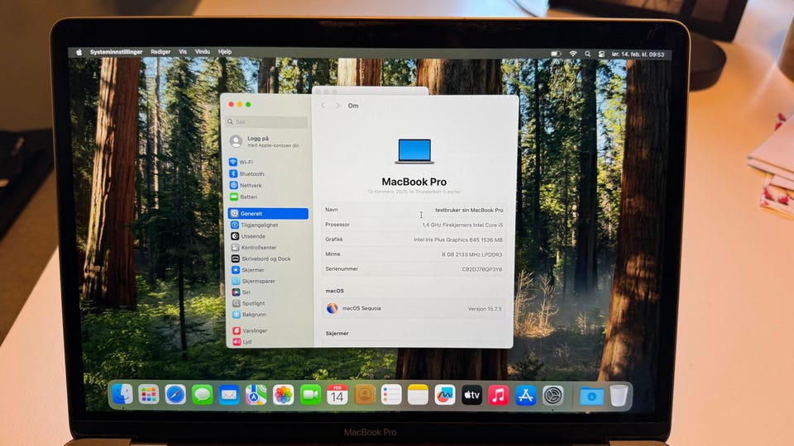The height and width of the screenshot is (446, 794).
Task: Open Notes from the Dock
Action: pyautogui.click(x=418, y=395)
